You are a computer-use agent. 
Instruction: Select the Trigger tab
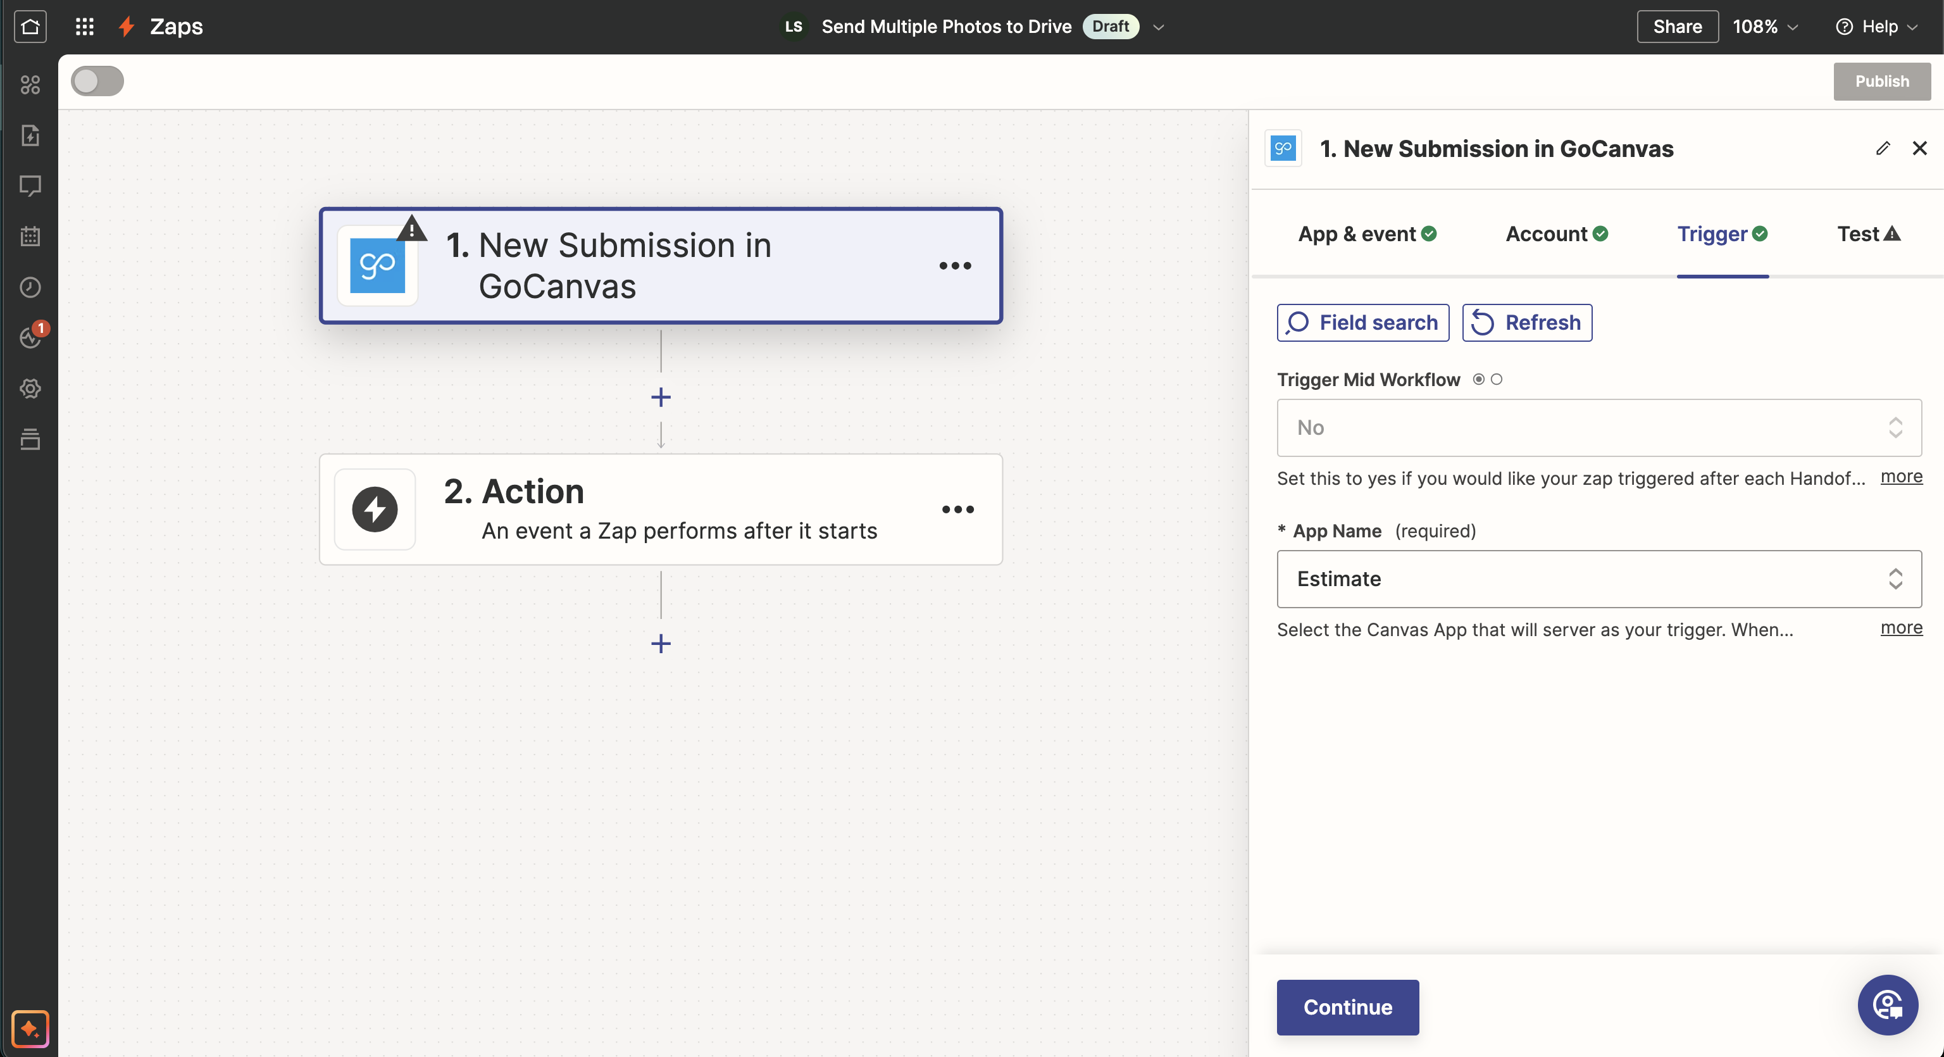[x=1722, y=234]
